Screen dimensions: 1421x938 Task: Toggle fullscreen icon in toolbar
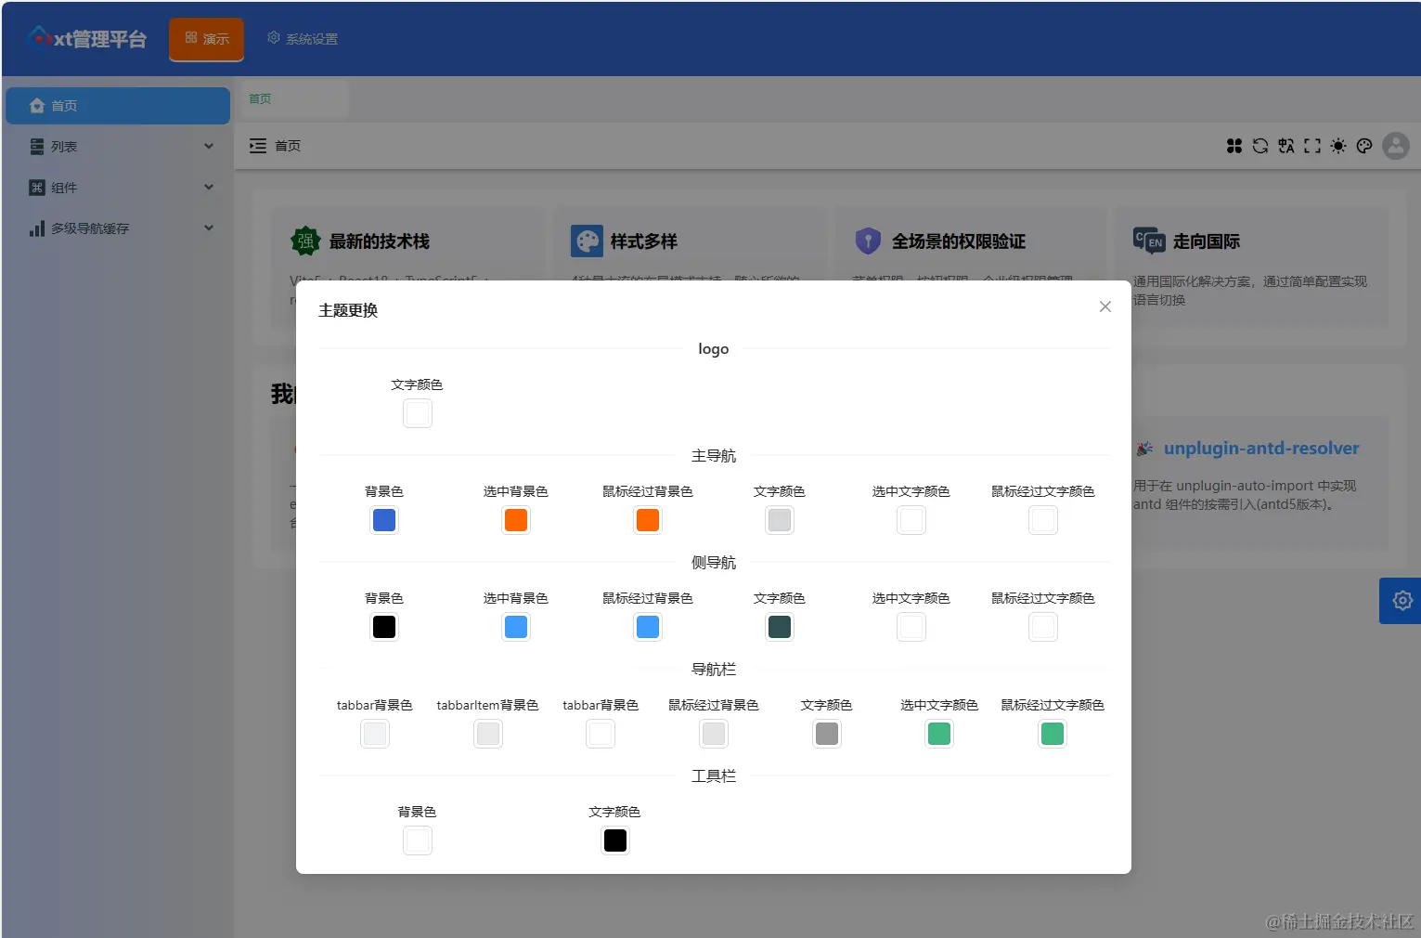tap(1312, 146)
